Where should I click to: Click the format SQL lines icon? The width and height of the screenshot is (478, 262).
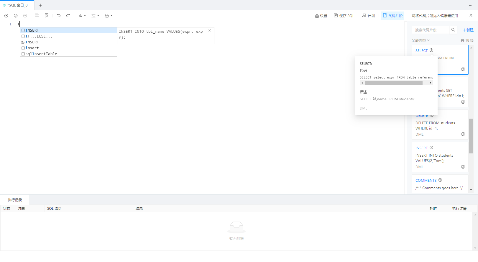point(37,16)
